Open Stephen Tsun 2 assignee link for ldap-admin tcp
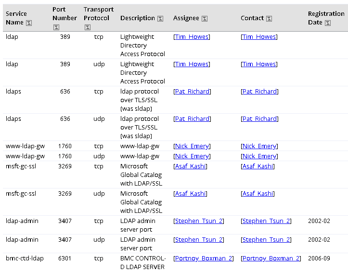 199,221
